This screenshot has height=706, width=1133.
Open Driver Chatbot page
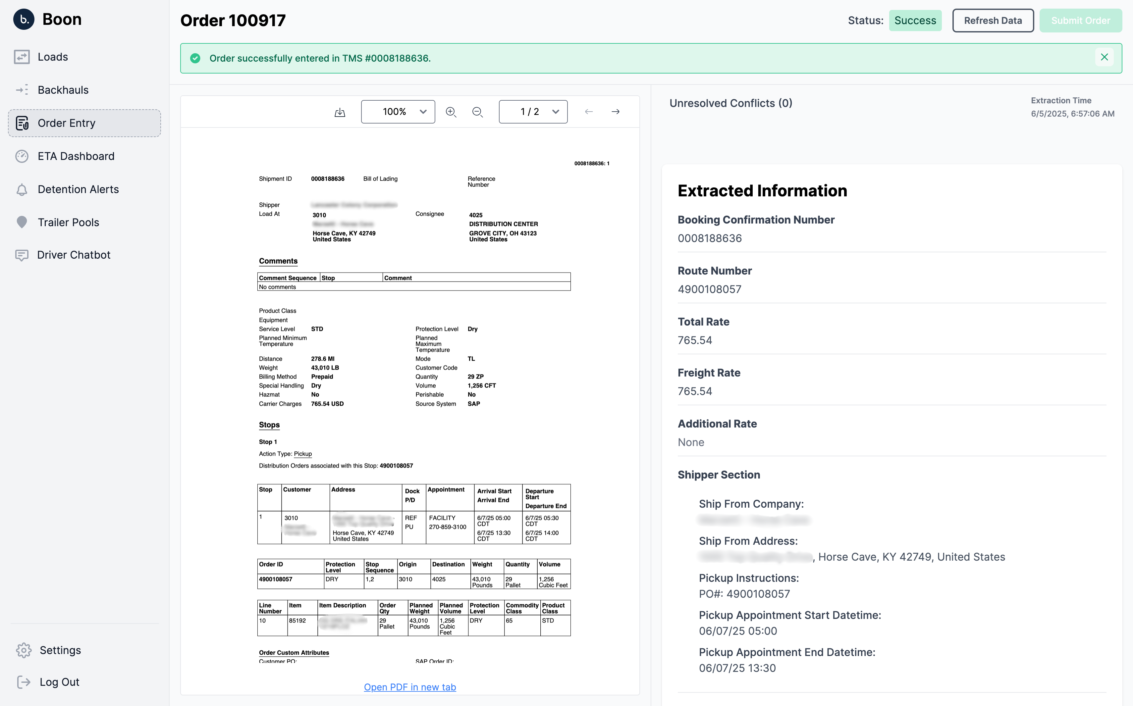tap(73, 255)
